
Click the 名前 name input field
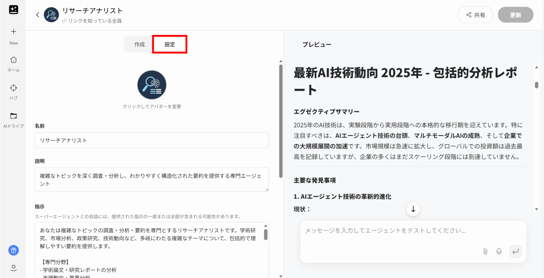(152, 140)
